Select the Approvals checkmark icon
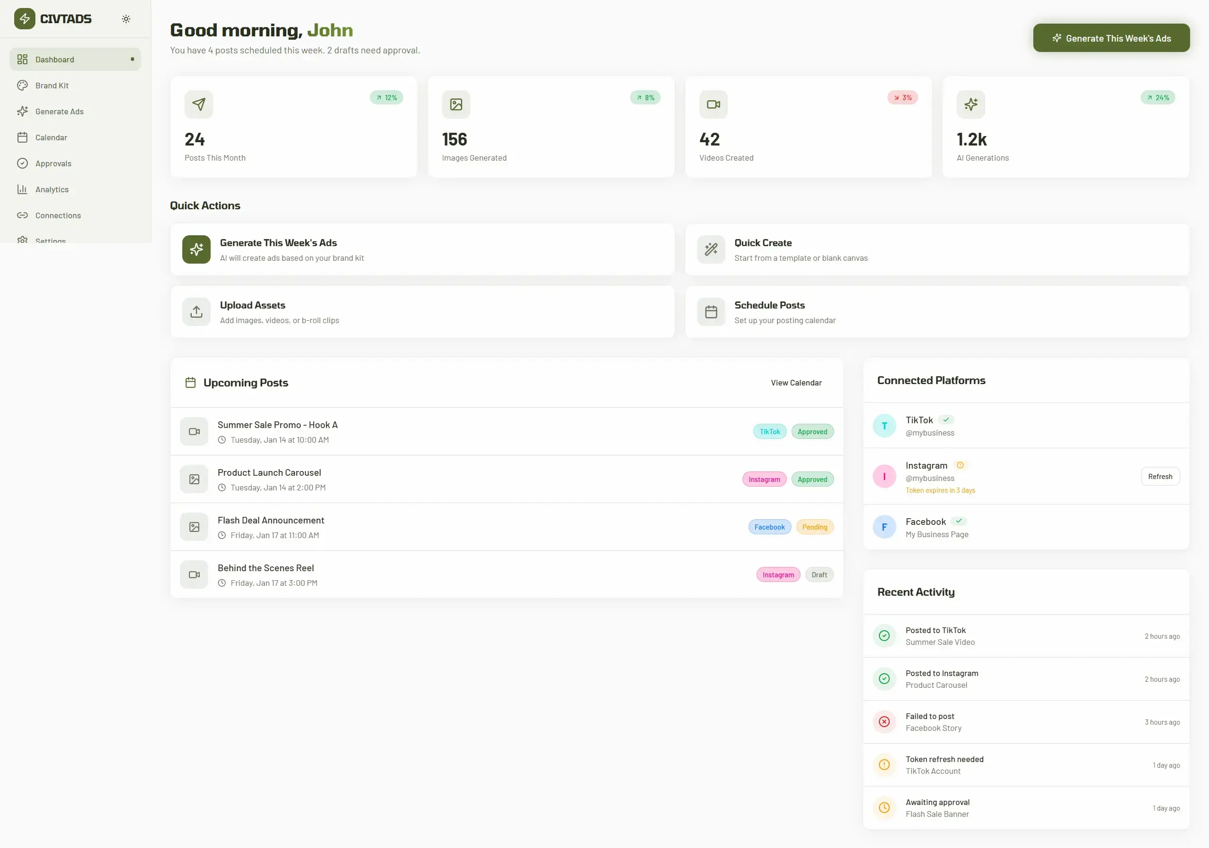Screen dimensions: 1209x848 click(x=23, y=163)
